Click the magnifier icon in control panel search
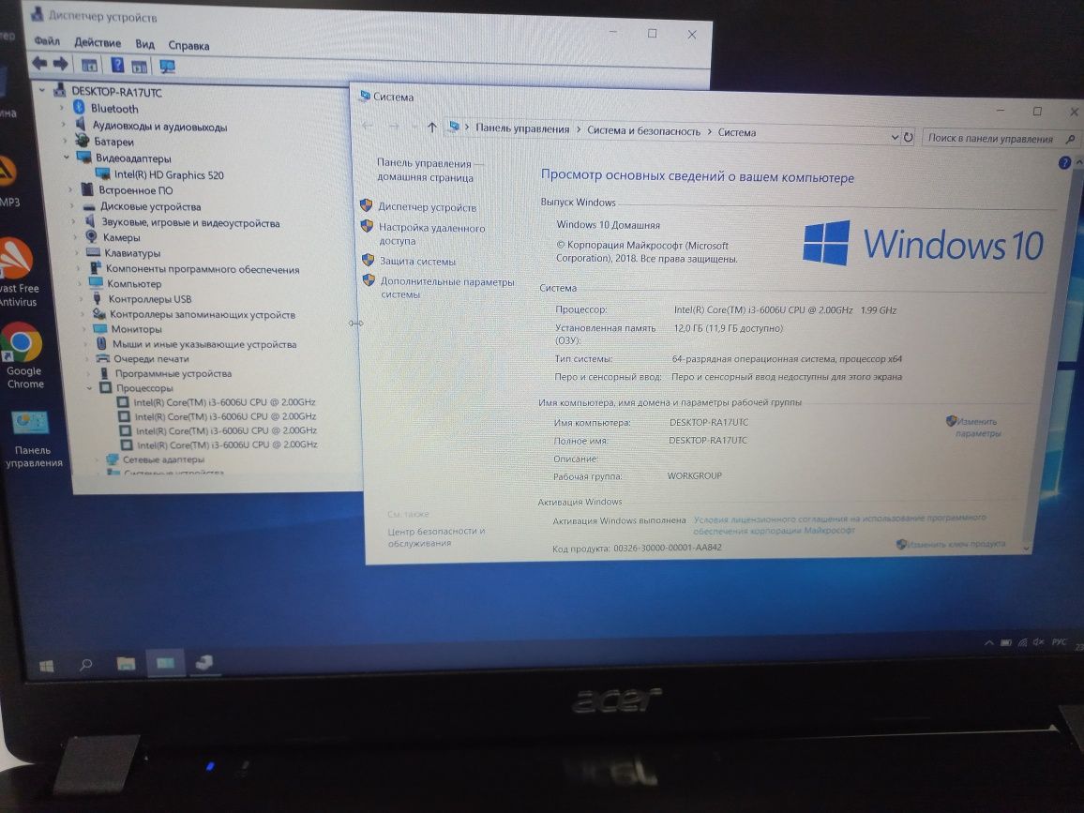Screen dimensions: 1084x813 [1070, 139]
